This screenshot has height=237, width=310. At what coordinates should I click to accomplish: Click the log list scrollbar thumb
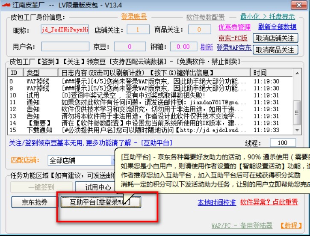(x=297, y=113)
